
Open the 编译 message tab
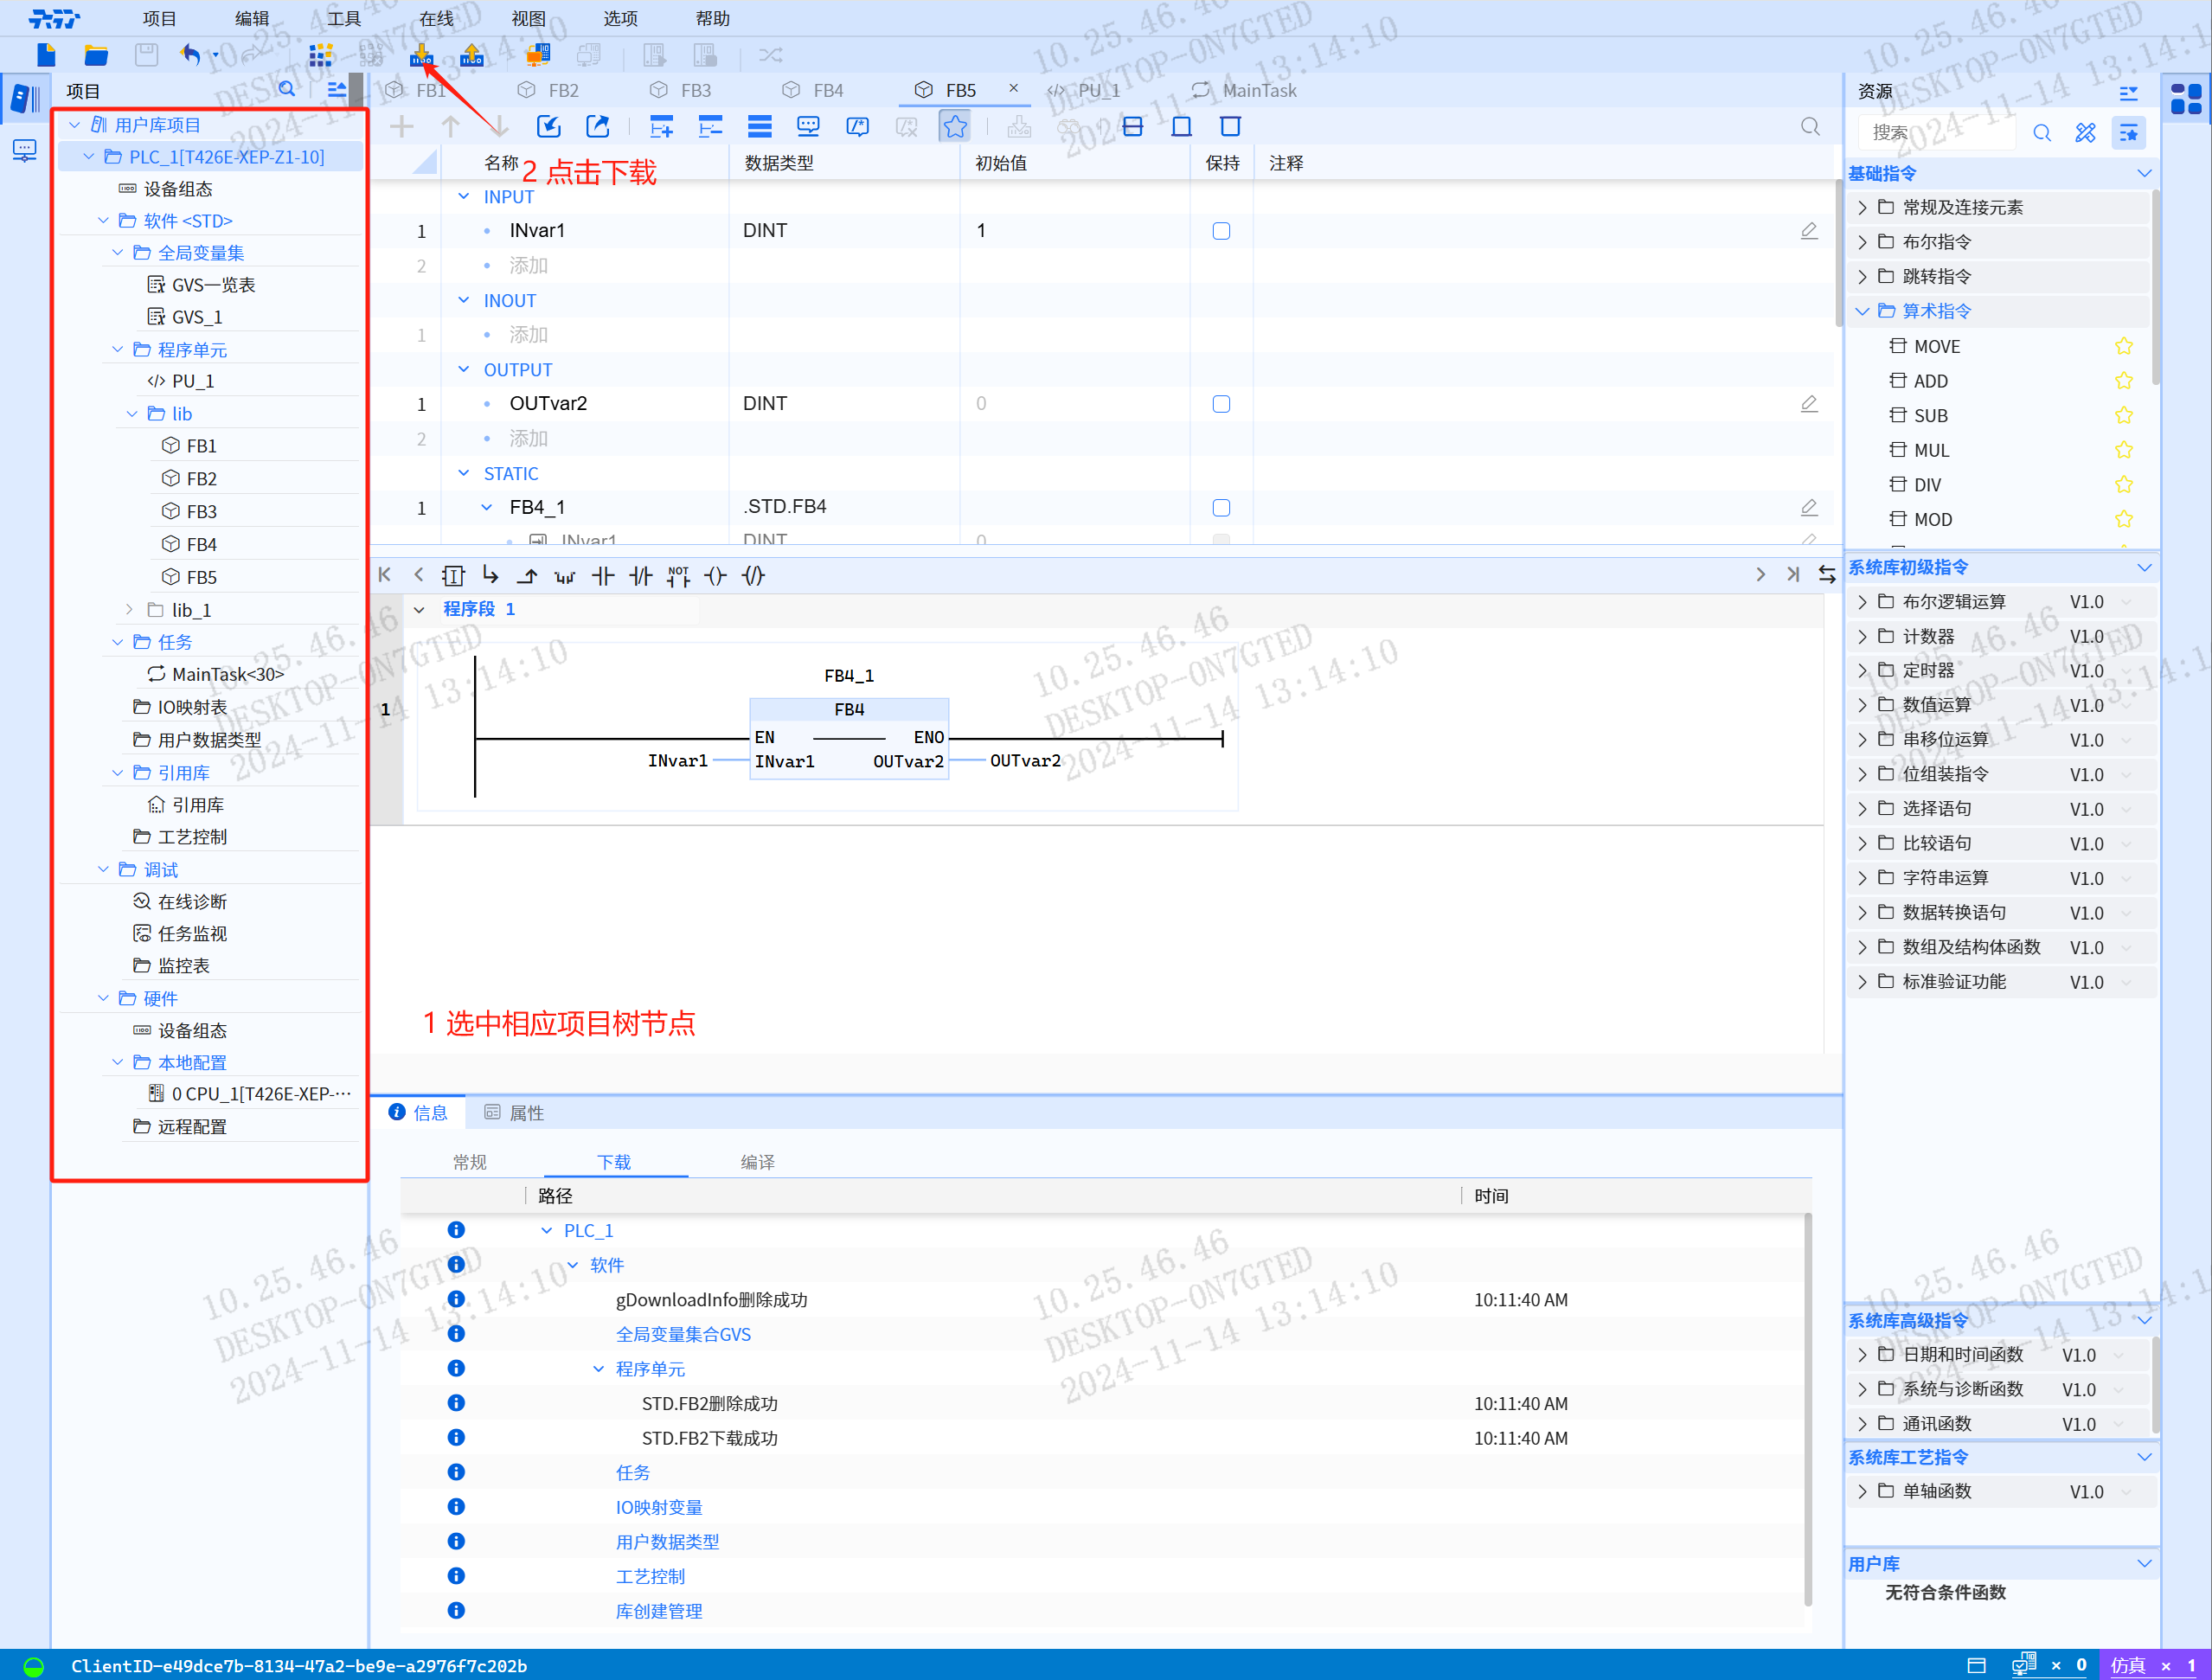(757, 1162)
